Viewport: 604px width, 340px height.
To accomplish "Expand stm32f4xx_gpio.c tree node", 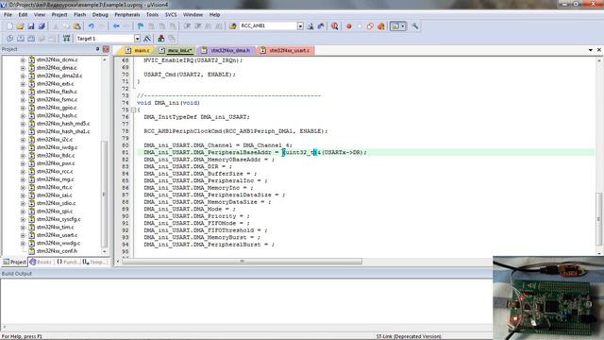I will [x=23, y=108].
